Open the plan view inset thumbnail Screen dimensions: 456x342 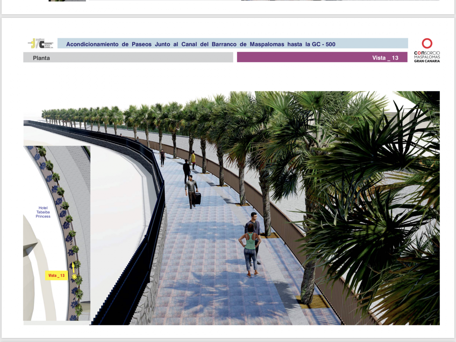57,233
